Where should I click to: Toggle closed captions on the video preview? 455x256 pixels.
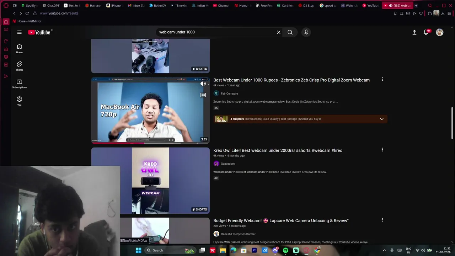(203, 95)
